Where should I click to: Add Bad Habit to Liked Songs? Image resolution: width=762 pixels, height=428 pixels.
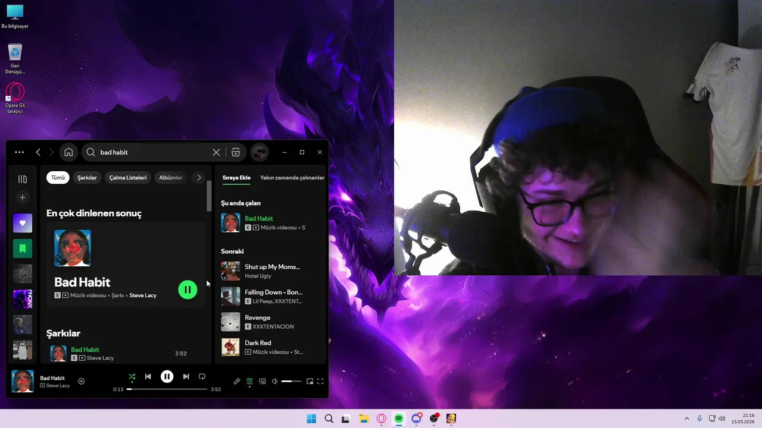pyautogui.click(x=82, y=381)
